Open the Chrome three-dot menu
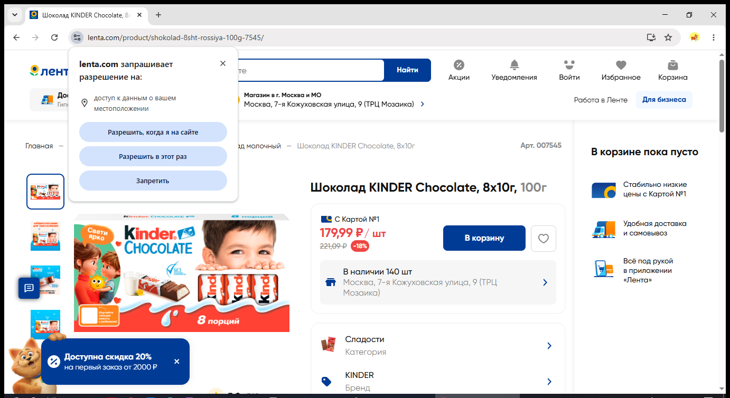Screen dimensions: 730x398 714,37
